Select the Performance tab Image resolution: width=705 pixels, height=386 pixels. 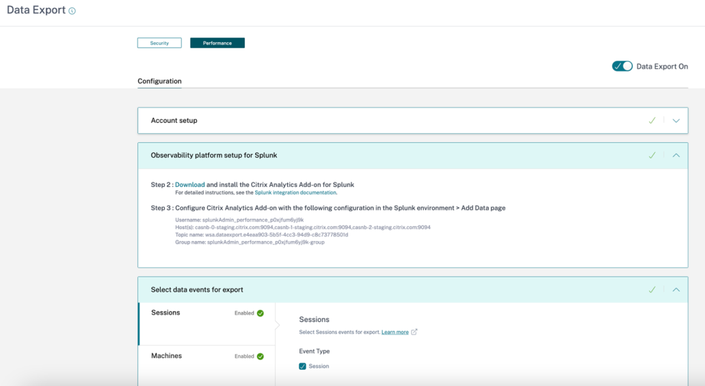pyautogui.click(x=217, y=43)
